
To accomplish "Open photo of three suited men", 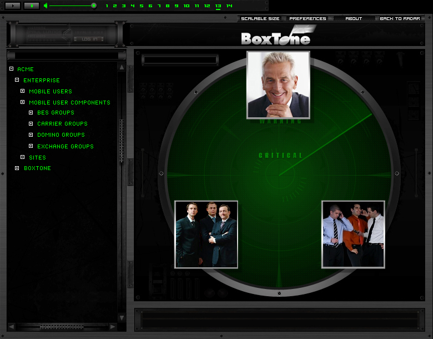I will [x=206, y=234].
